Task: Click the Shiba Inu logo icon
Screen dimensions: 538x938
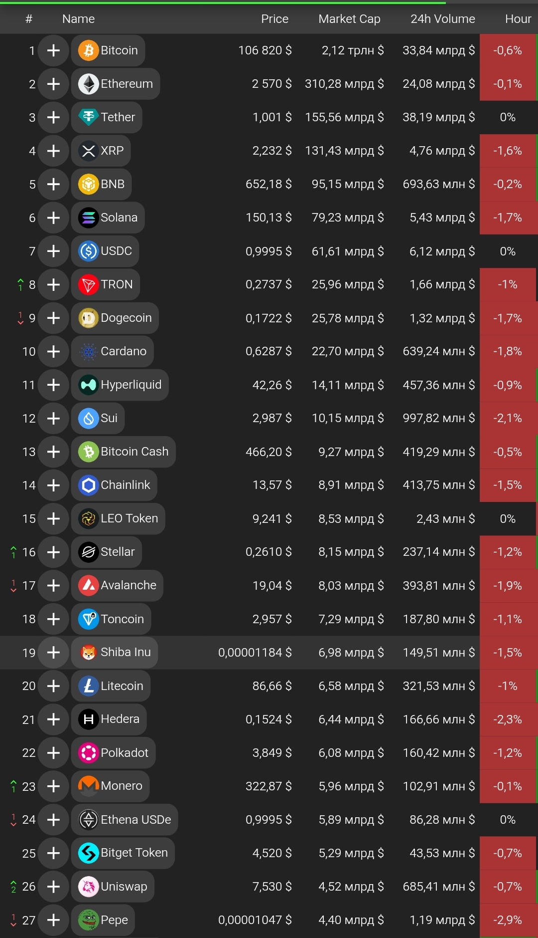Action: [x=89, y=652]
